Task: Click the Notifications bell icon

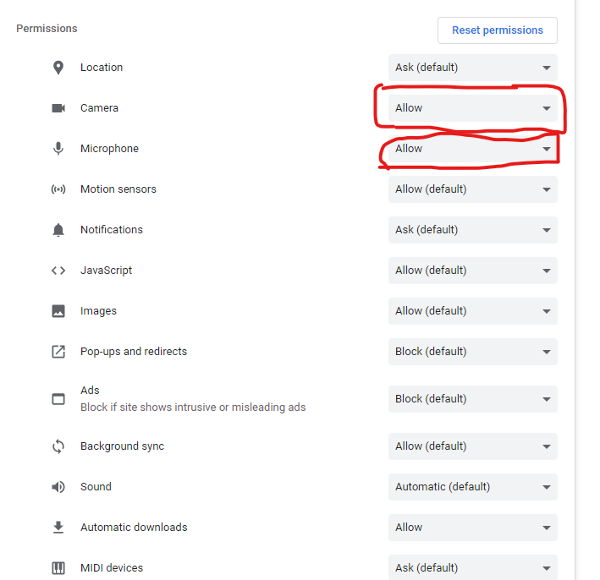Action: tap(58, 230)
